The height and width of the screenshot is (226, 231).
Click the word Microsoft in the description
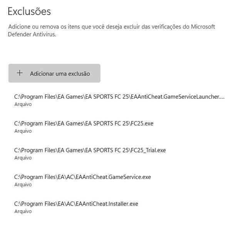click(203, 27)
